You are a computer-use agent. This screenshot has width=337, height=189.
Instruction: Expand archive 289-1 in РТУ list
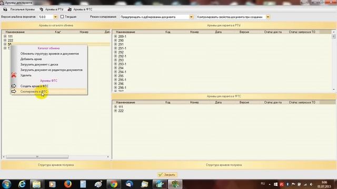click(115, 36)
